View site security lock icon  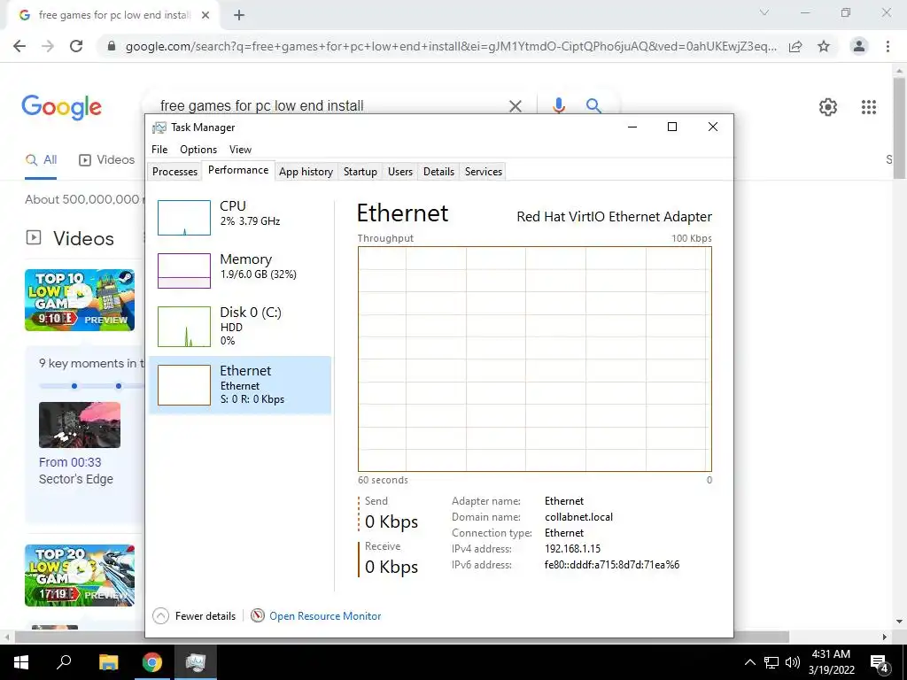[112, 46]
